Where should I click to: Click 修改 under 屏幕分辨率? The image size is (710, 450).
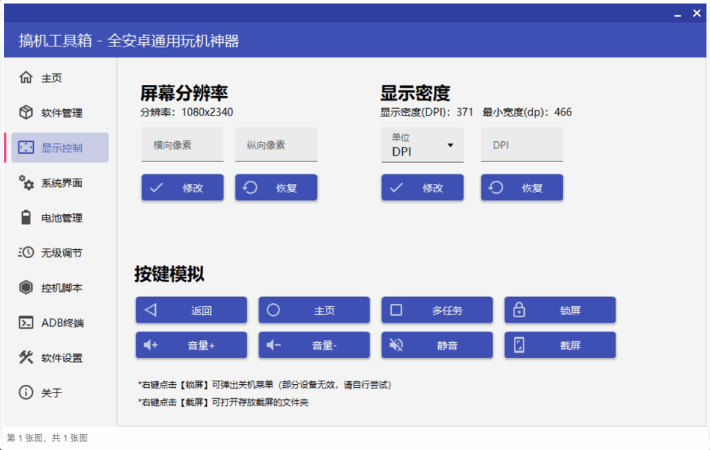click(x=182, y=188)
